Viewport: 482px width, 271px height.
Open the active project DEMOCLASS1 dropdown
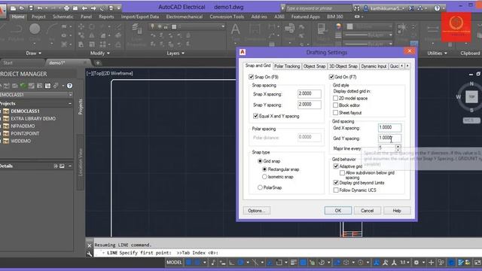[70, 95]
